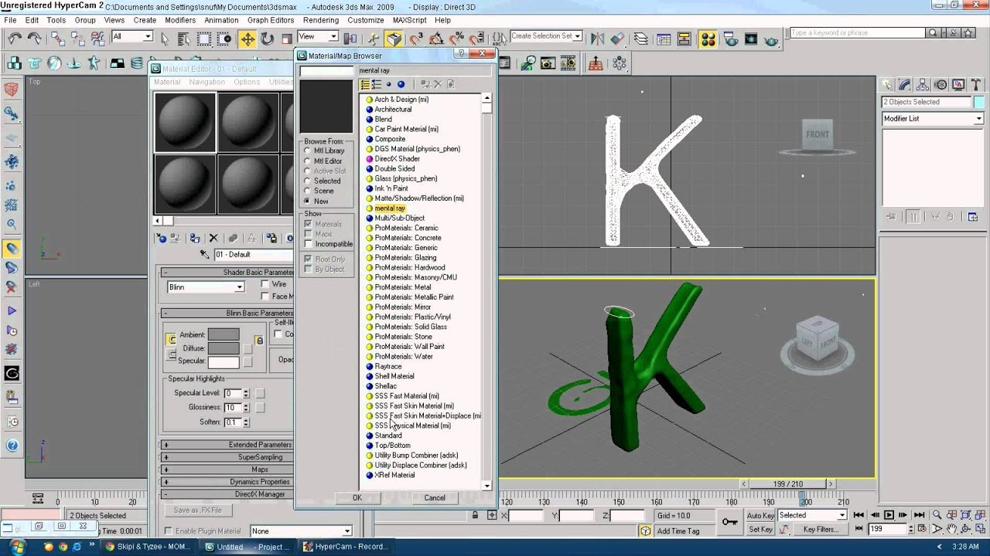Open Curve Editor from toolbar

click(x=664, y=39)
